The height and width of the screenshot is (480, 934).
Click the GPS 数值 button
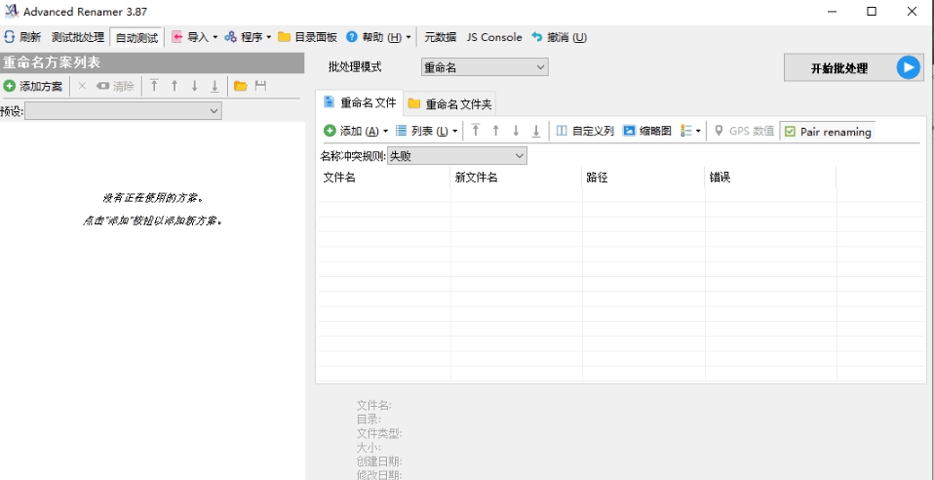pos(745,131)
